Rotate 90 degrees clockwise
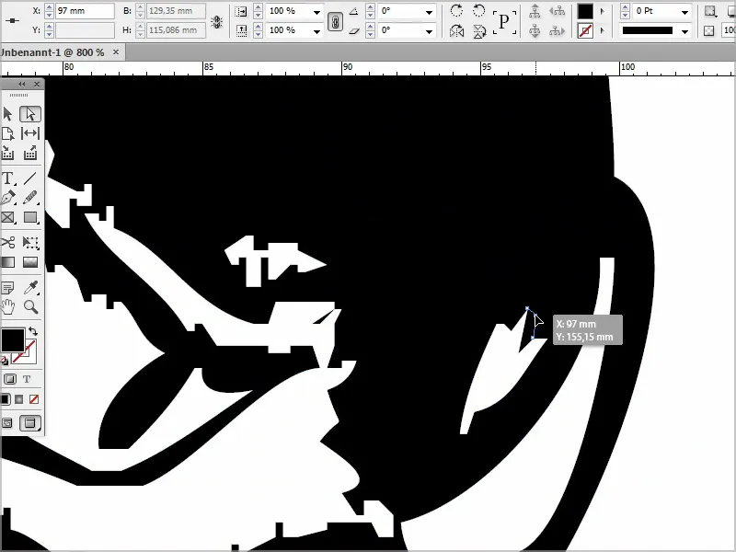736x552 pixels. (456, 11)
